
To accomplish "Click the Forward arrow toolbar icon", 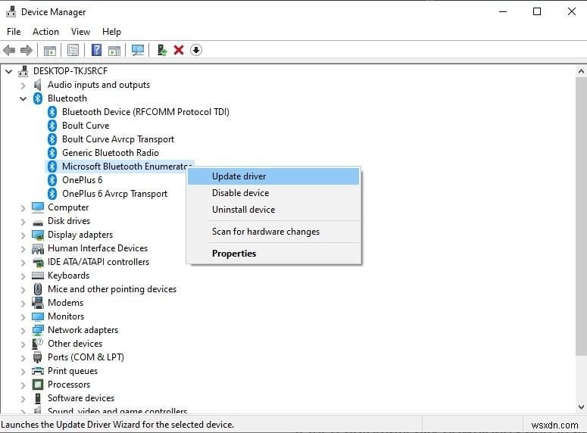I will point(27,50).
